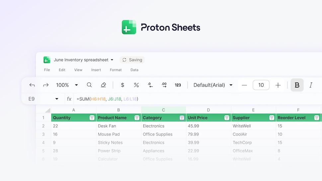The height and width of the screenshot is (181, 322).
Task: Click increase decimal places icon
Action: [x=164, y=85]
